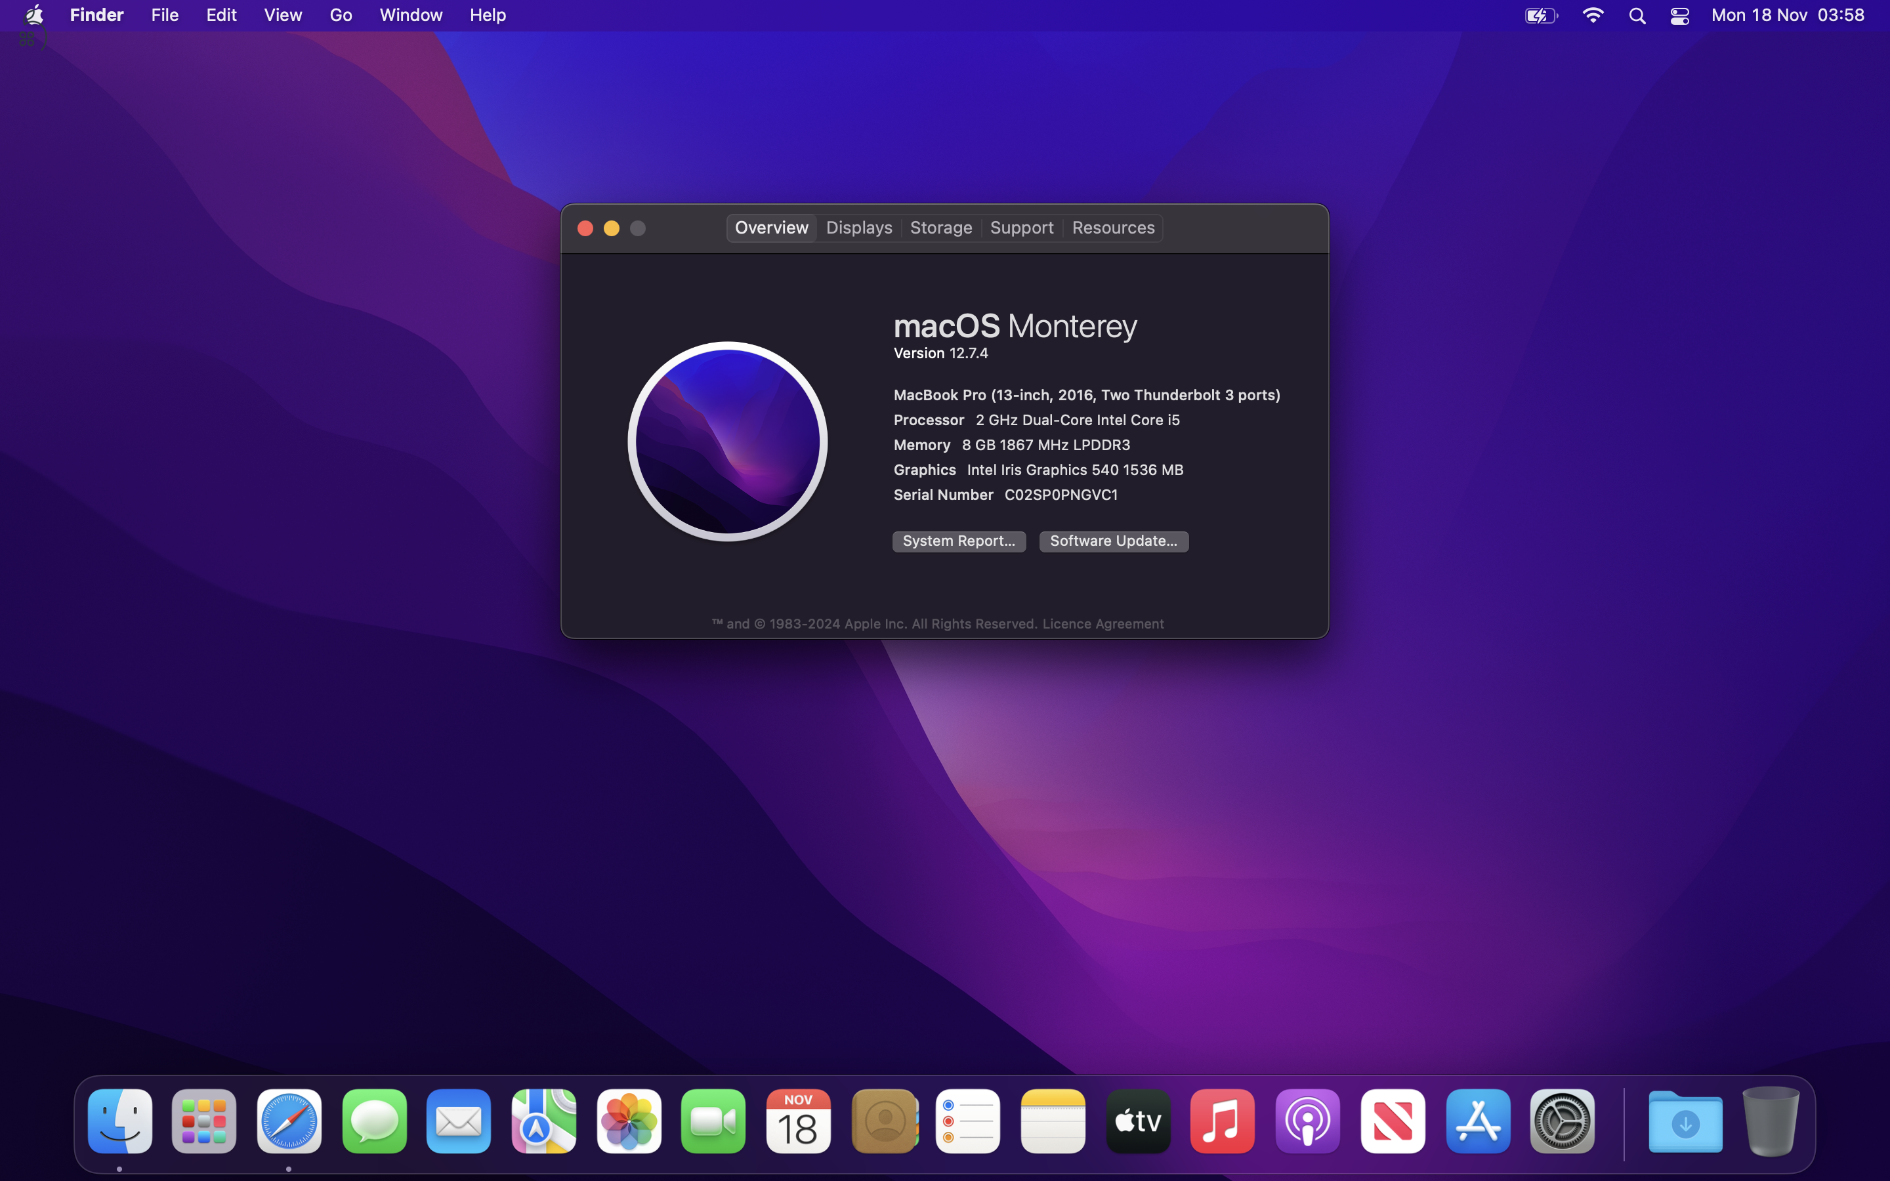Open the Finder application menu

97,15
